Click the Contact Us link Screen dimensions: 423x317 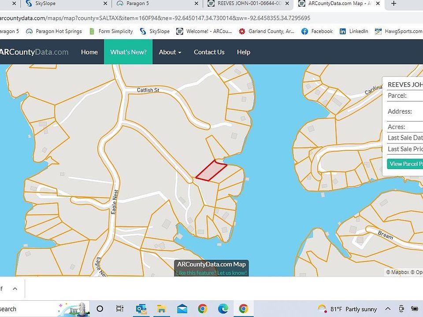[209, 52]
